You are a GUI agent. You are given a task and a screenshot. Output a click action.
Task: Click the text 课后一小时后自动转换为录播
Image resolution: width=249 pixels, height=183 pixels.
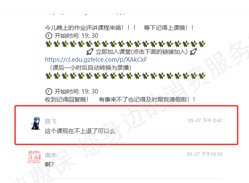pos(91,68)
